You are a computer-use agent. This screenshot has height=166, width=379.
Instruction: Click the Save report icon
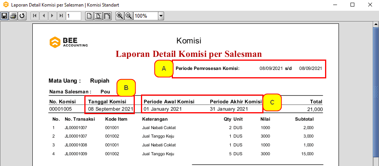[x=5, y=16]
